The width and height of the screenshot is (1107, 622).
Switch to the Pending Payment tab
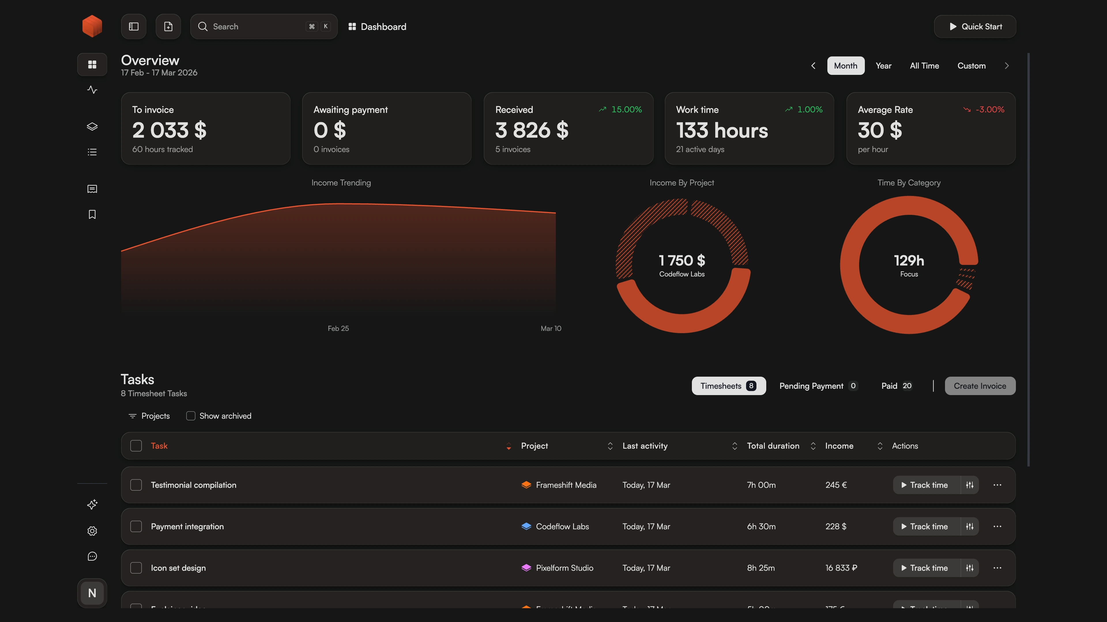(x=812, y=386)
